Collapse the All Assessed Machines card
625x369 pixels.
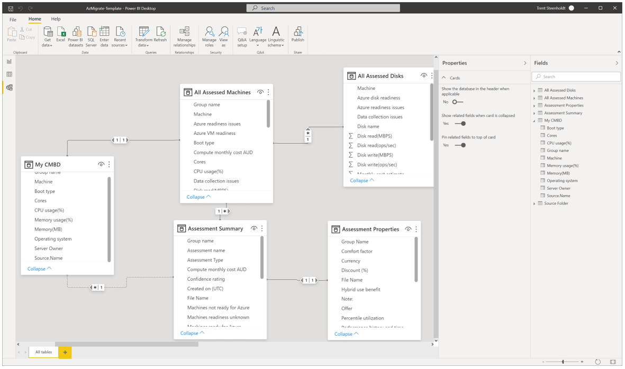198,197
